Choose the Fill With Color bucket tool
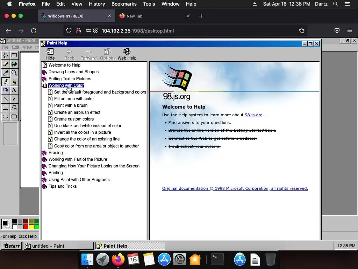The image size is (358, 269). (14, 64)
